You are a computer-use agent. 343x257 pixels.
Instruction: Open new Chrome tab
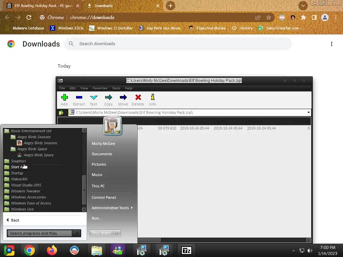170,6
